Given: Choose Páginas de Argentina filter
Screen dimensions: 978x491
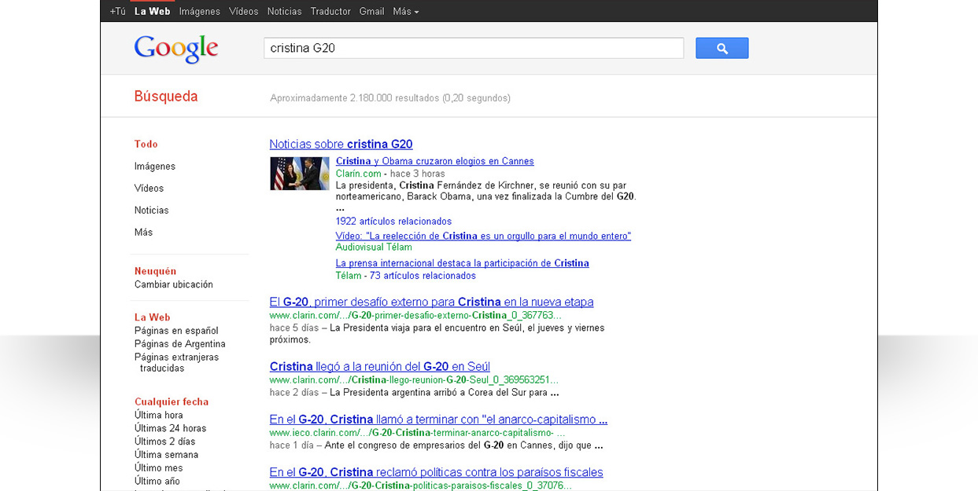Looking at the screenshot, I should [x=179, y=344].
